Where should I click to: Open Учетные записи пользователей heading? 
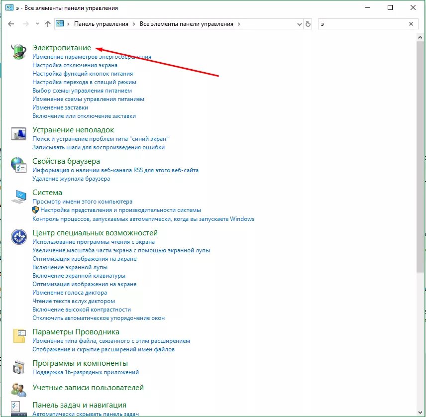(x=88, y=387)
